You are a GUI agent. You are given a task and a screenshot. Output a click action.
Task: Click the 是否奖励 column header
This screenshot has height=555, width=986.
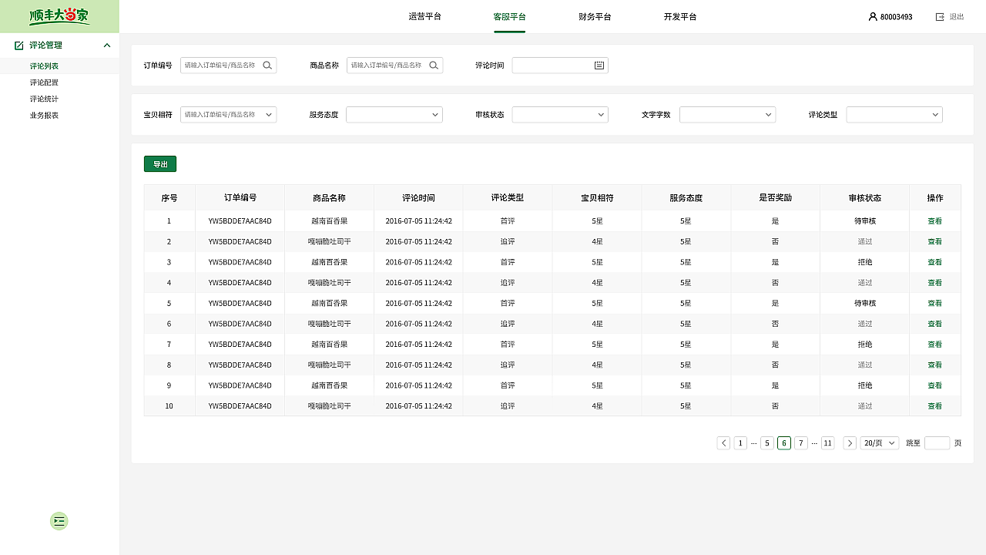click(775, 198)
